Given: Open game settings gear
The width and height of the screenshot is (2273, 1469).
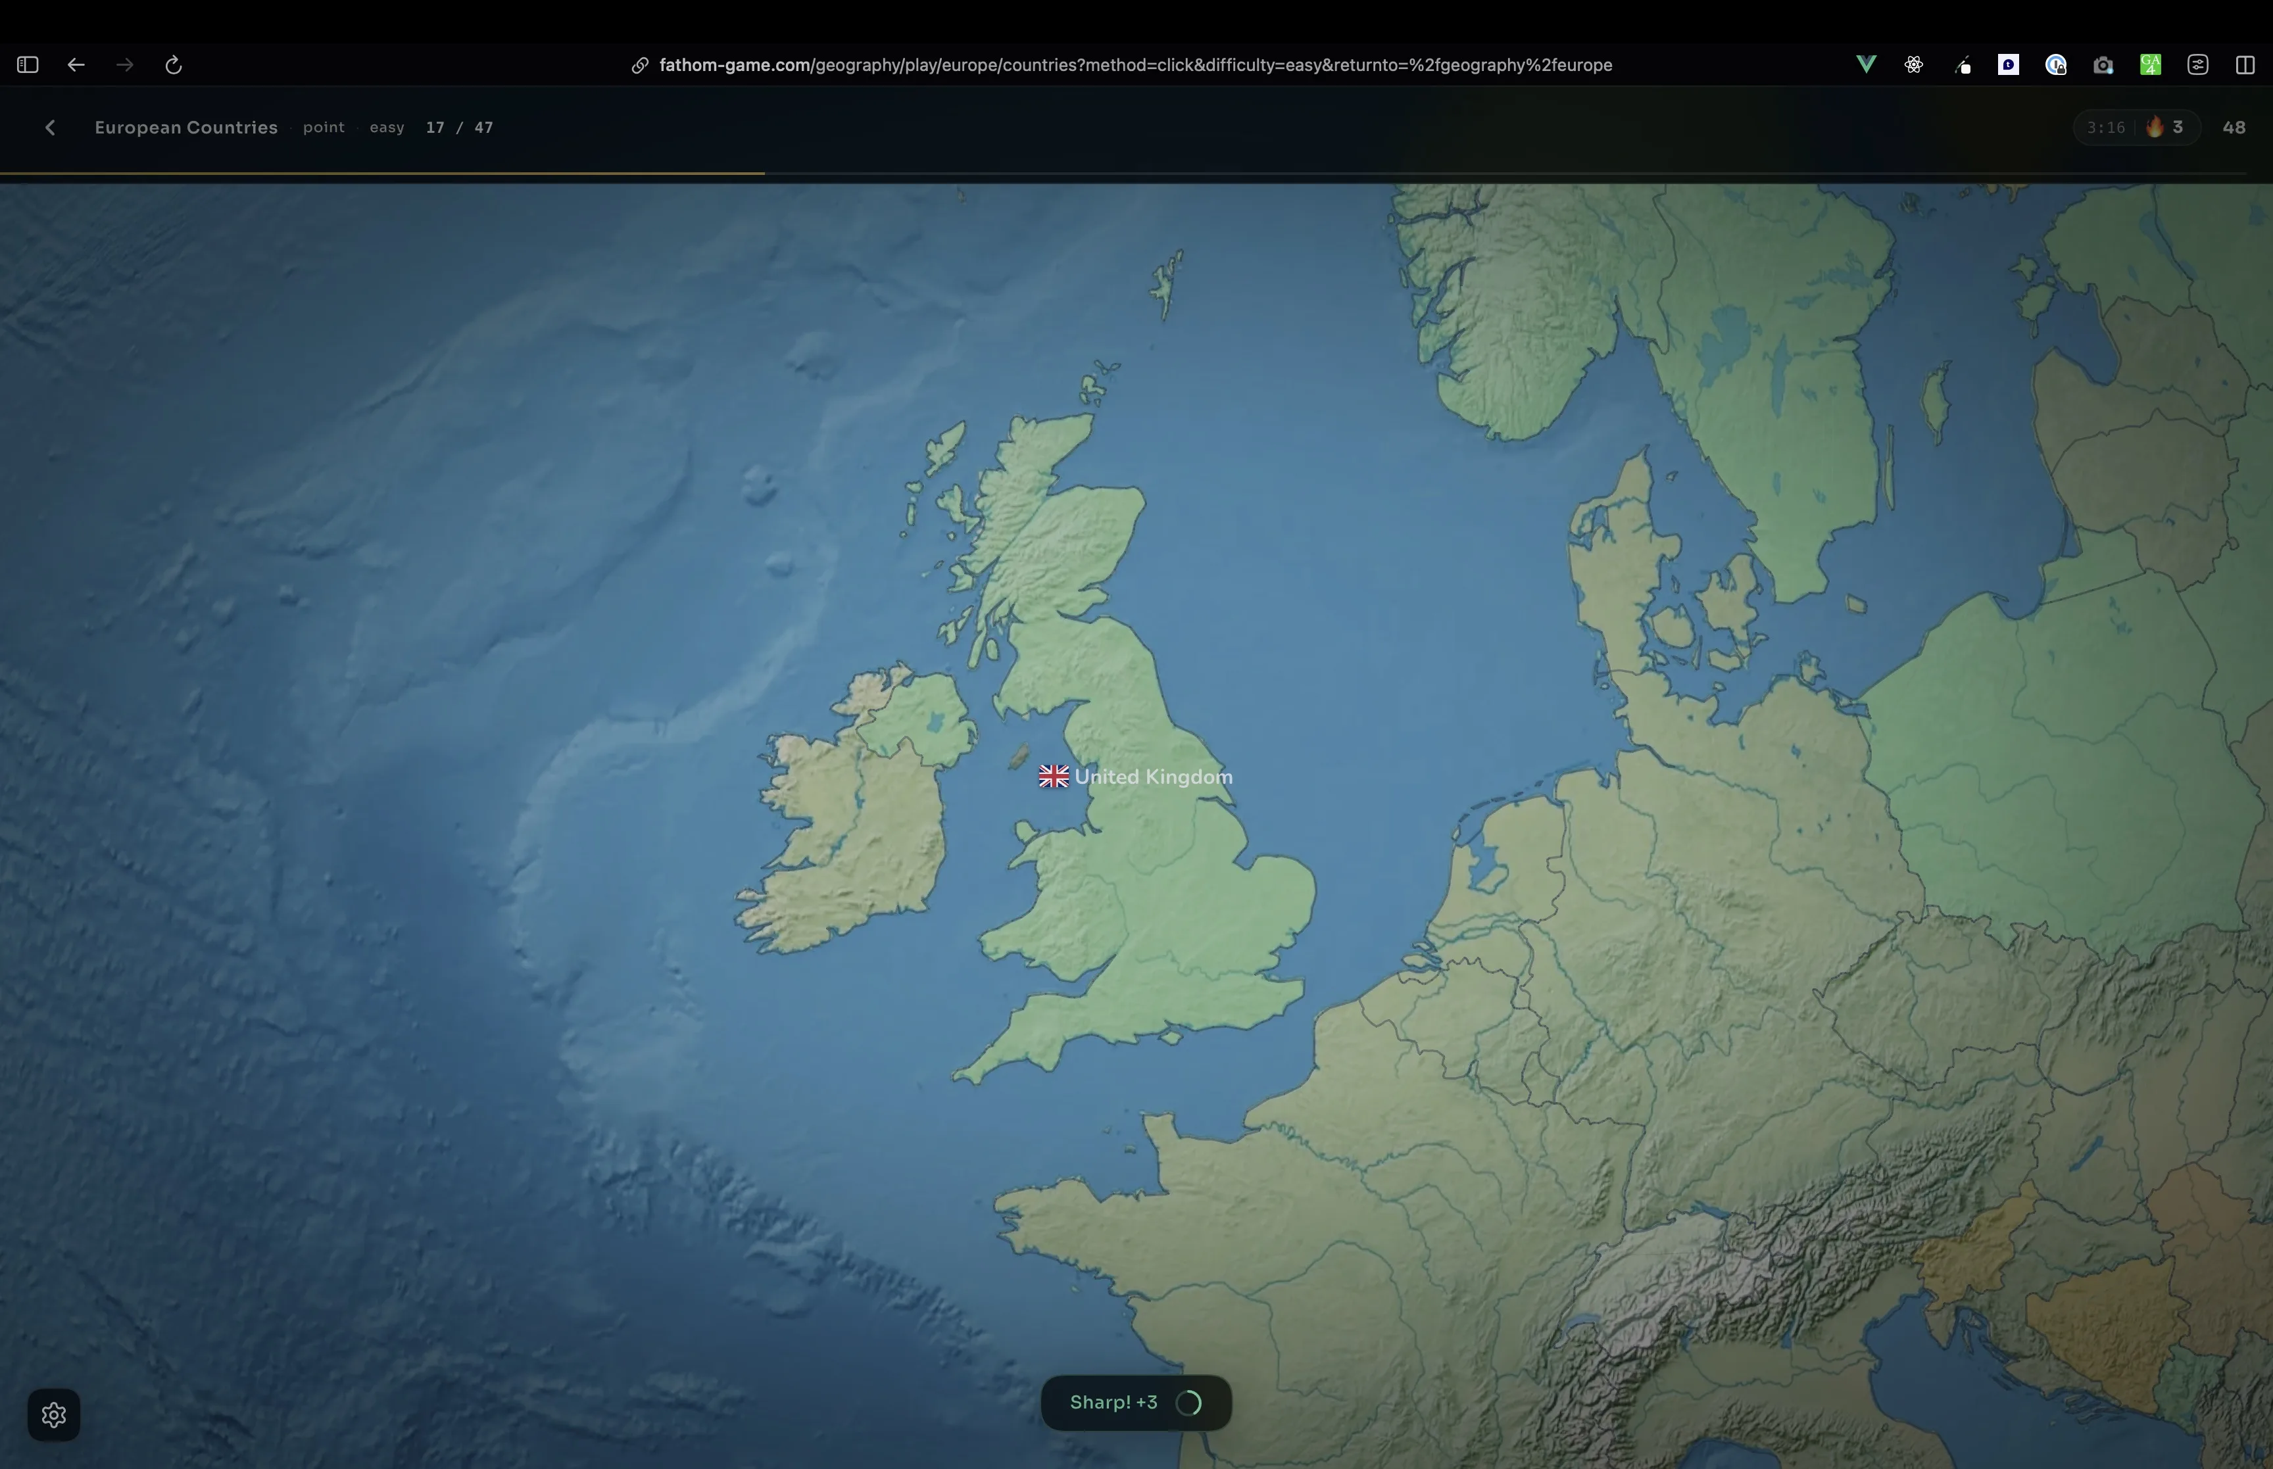Looking at the screenshot, I should click(x=53, y=1414).
